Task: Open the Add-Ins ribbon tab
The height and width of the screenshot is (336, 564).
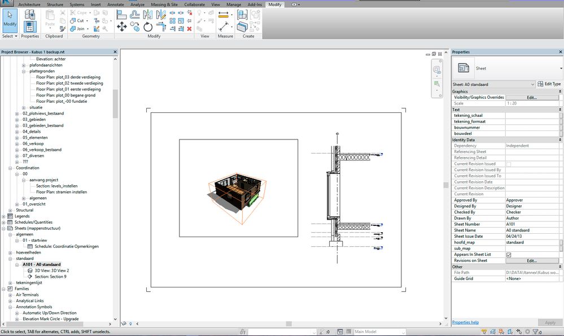Action: 255,5
